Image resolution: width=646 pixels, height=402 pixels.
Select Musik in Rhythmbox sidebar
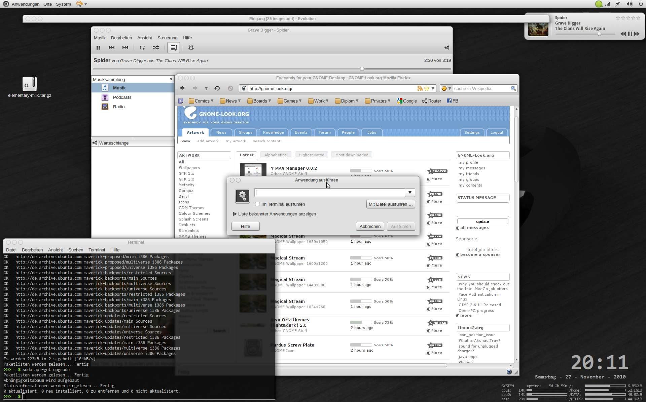133,88
